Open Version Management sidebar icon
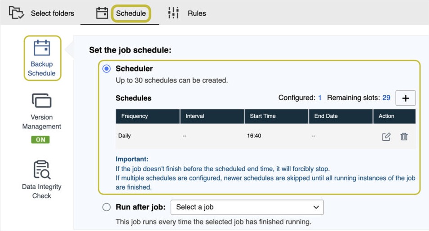429x231 pixels. pos(42,101)
